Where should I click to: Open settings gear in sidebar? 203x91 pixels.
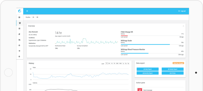(x=20, y=56)
